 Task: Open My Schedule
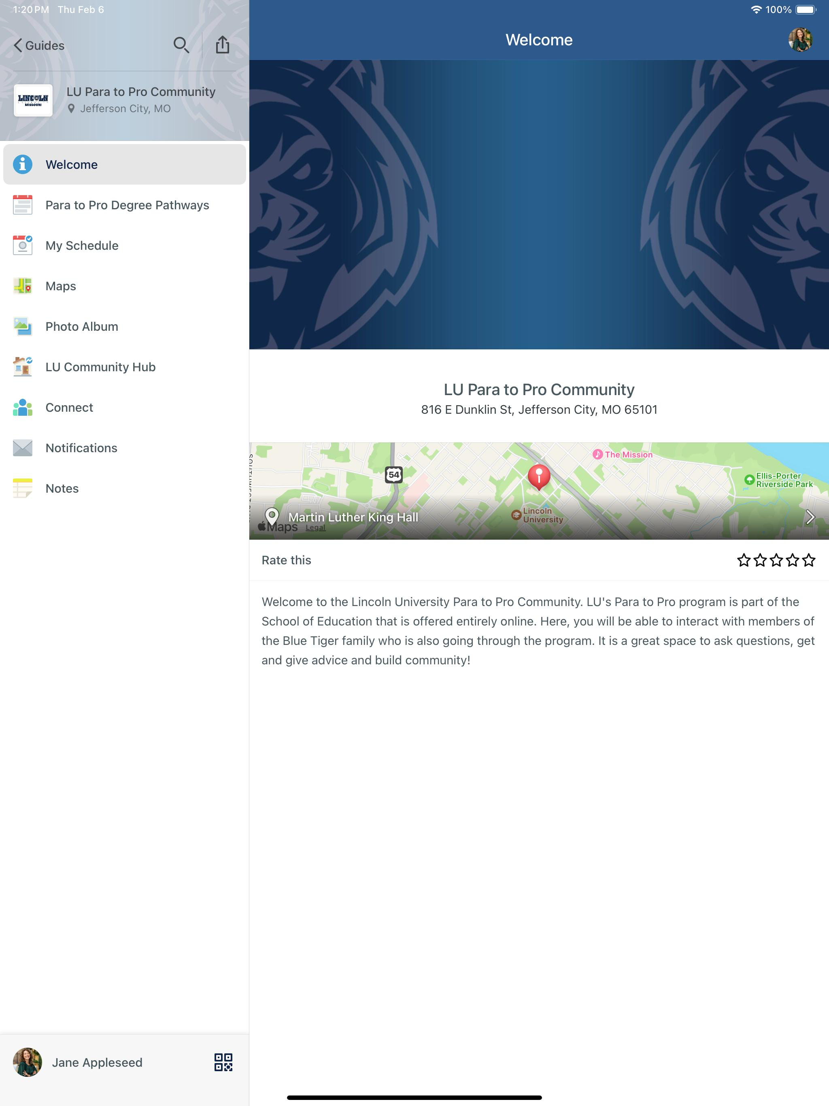tap(125, 245)
